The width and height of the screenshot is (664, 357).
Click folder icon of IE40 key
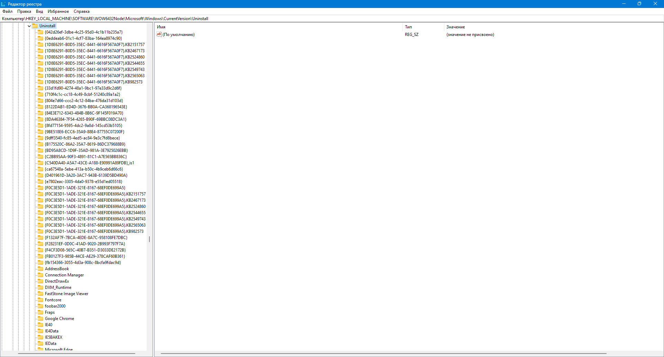(x=40, y=325)
